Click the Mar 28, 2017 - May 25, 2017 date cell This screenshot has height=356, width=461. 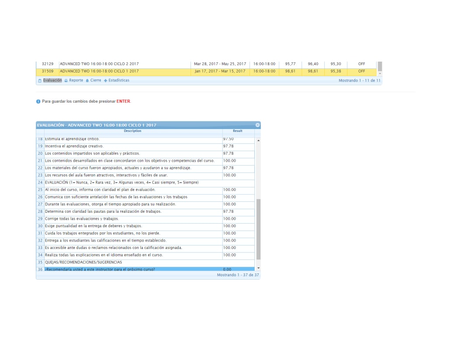click(220, 64)
